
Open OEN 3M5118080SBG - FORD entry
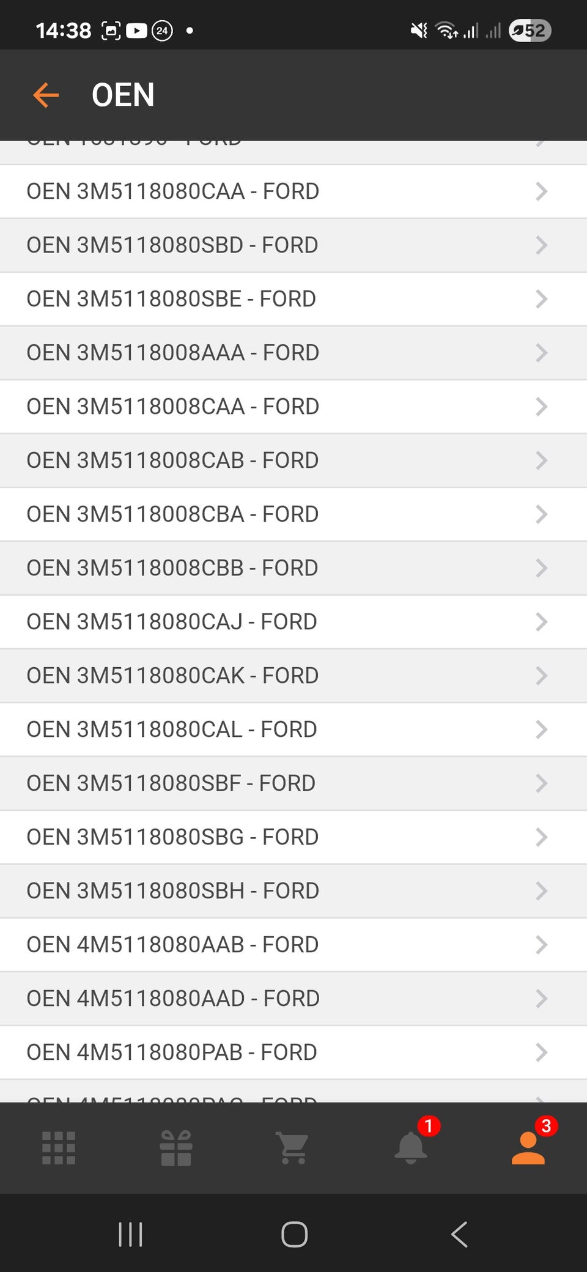pyautogui.click(x=293, y=837)
